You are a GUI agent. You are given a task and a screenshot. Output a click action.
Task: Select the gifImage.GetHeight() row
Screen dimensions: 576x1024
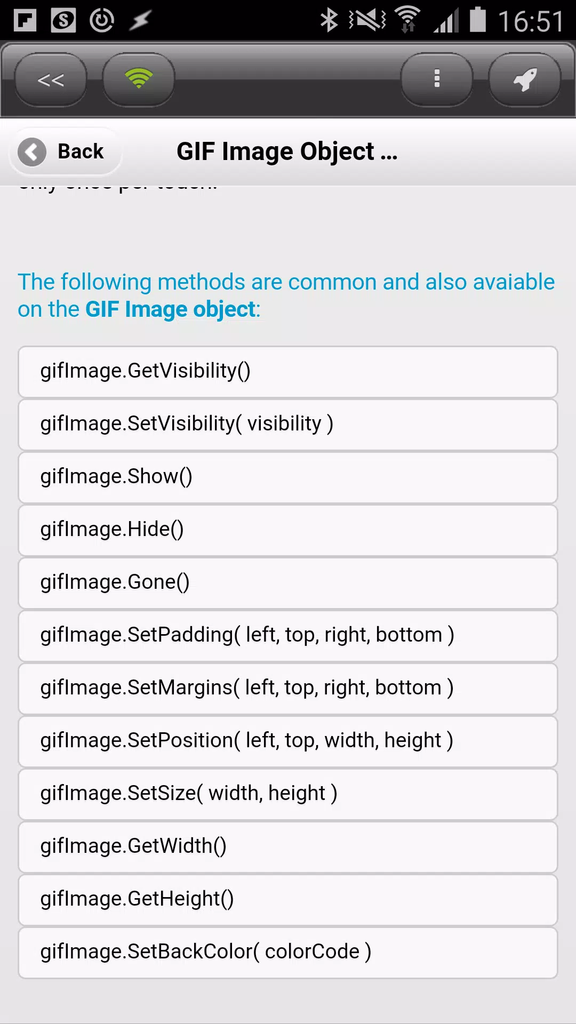pos(288,900)
